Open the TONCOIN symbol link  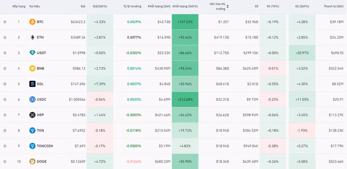coord(45,146)
